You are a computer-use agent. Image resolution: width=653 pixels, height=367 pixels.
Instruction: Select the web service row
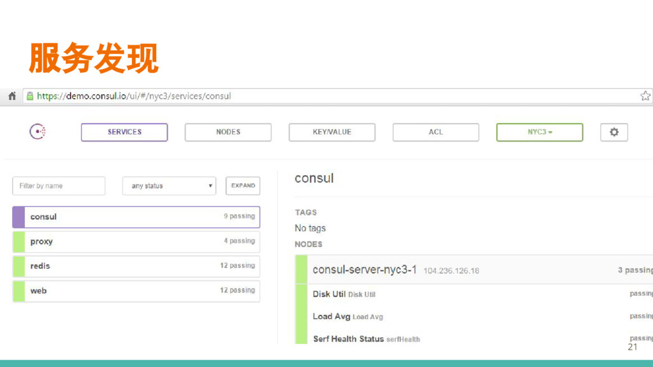click(x=136, y=291)
